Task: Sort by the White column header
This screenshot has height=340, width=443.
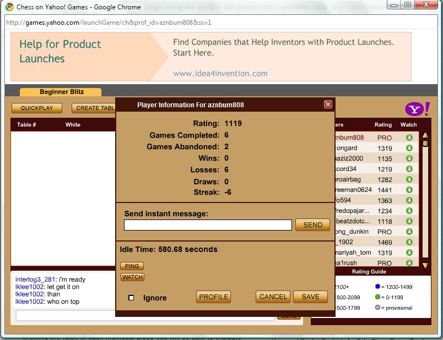Action: [73, 125]
